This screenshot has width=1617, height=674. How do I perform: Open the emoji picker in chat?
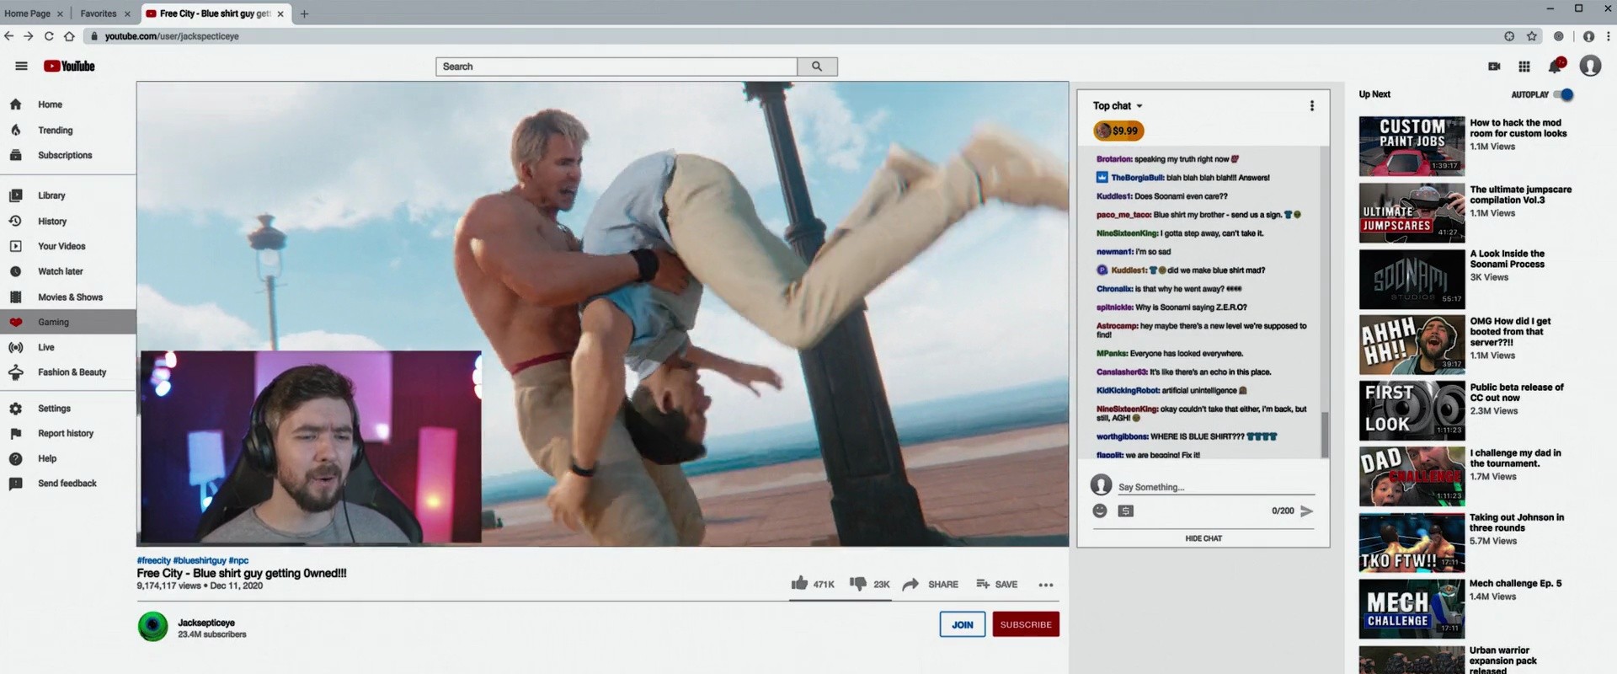click(1099, 511)
